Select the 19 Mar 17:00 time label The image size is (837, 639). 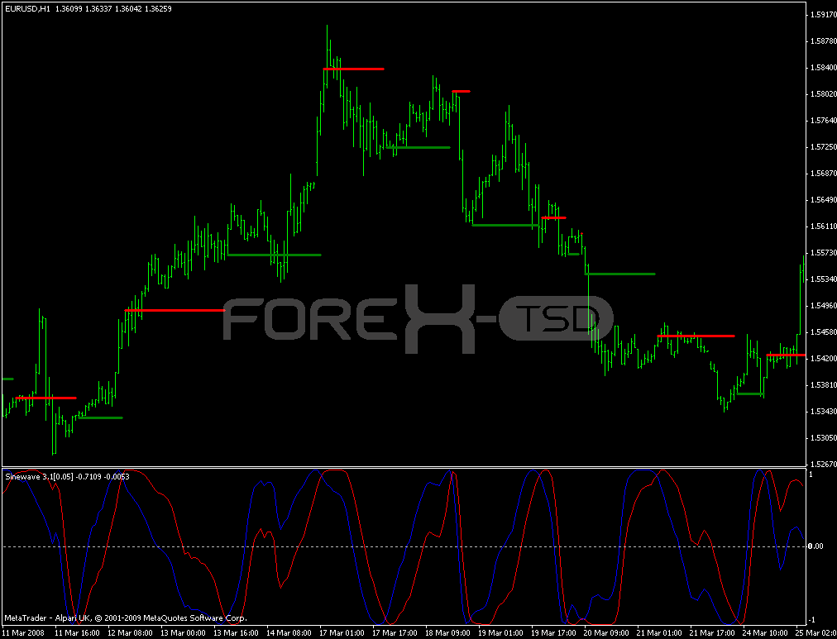click(x=553, y=633)
